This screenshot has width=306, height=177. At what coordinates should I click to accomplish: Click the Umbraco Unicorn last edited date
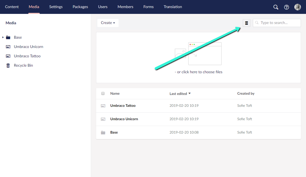point(184,119)
